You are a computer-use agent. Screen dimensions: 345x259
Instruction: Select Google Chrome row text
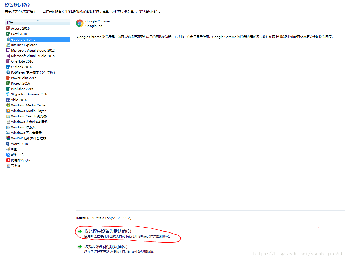[x=23, y=39]
